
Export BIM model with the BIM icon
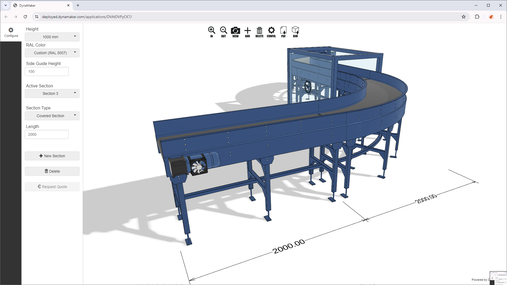295,32
